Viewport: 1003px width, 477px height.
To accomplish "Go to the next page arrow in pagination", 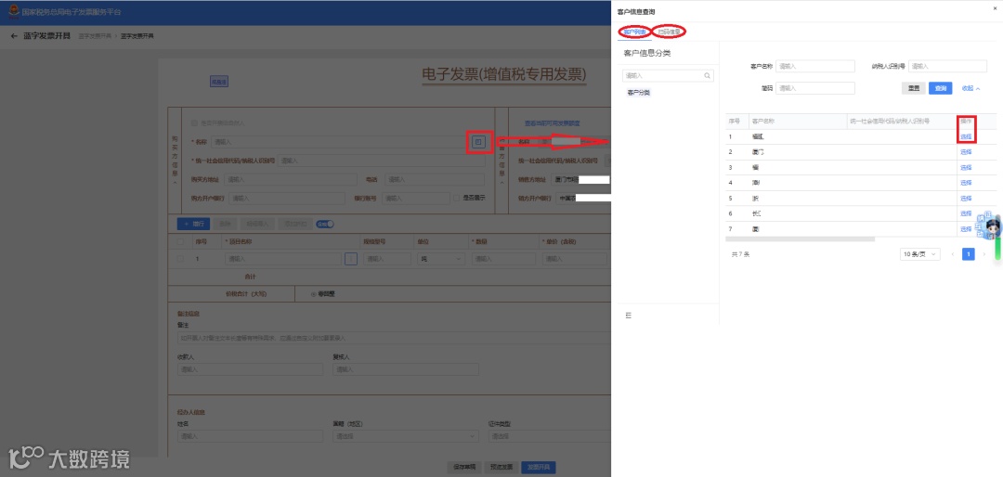I will pyautogui.click(x=983, y=254).
